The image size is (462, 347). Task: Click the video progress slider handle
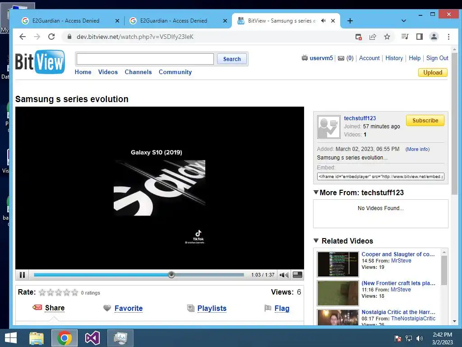coord(171,275)
